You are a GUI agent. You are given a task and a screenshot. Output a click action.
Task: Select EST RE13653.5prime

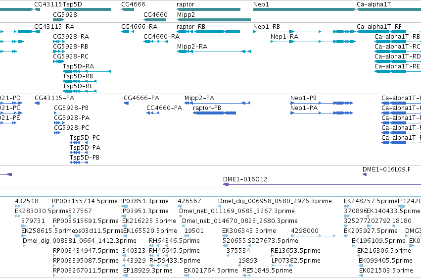296,251
